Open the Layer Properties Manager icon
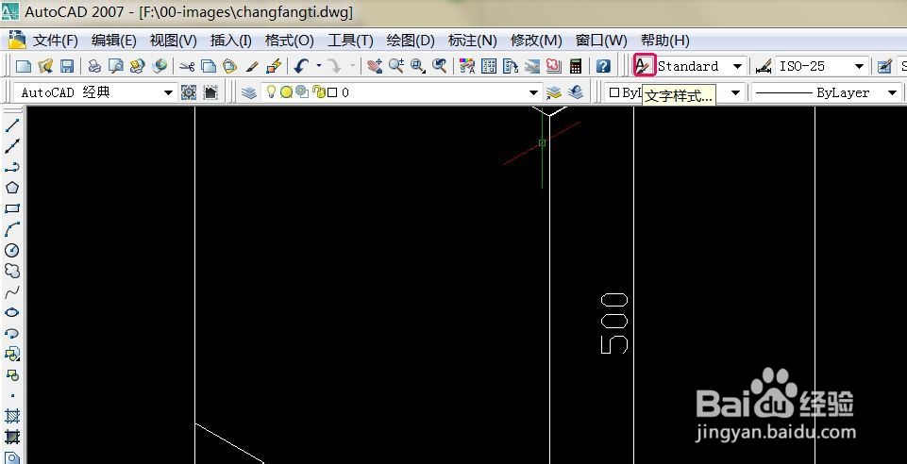This screenshot has height=464, width=907. [x=249, y=92]
